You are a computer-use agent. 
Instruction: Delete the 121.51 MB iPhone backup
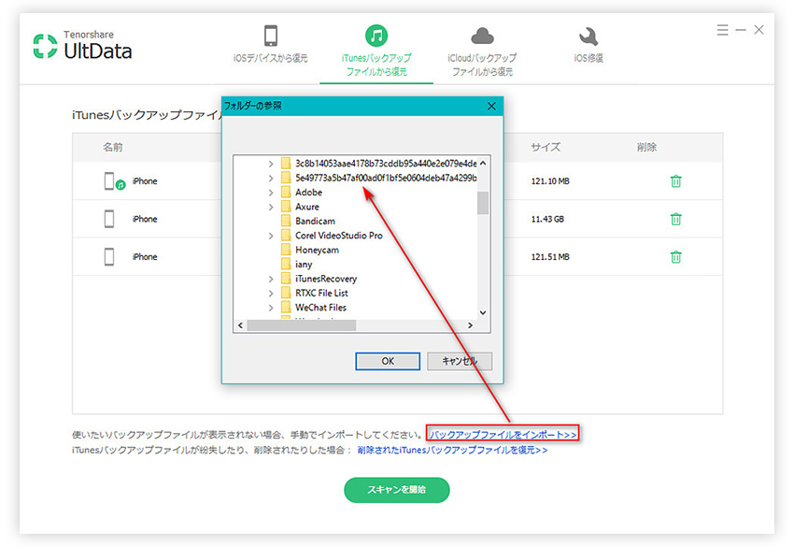(x=675, y=257)
